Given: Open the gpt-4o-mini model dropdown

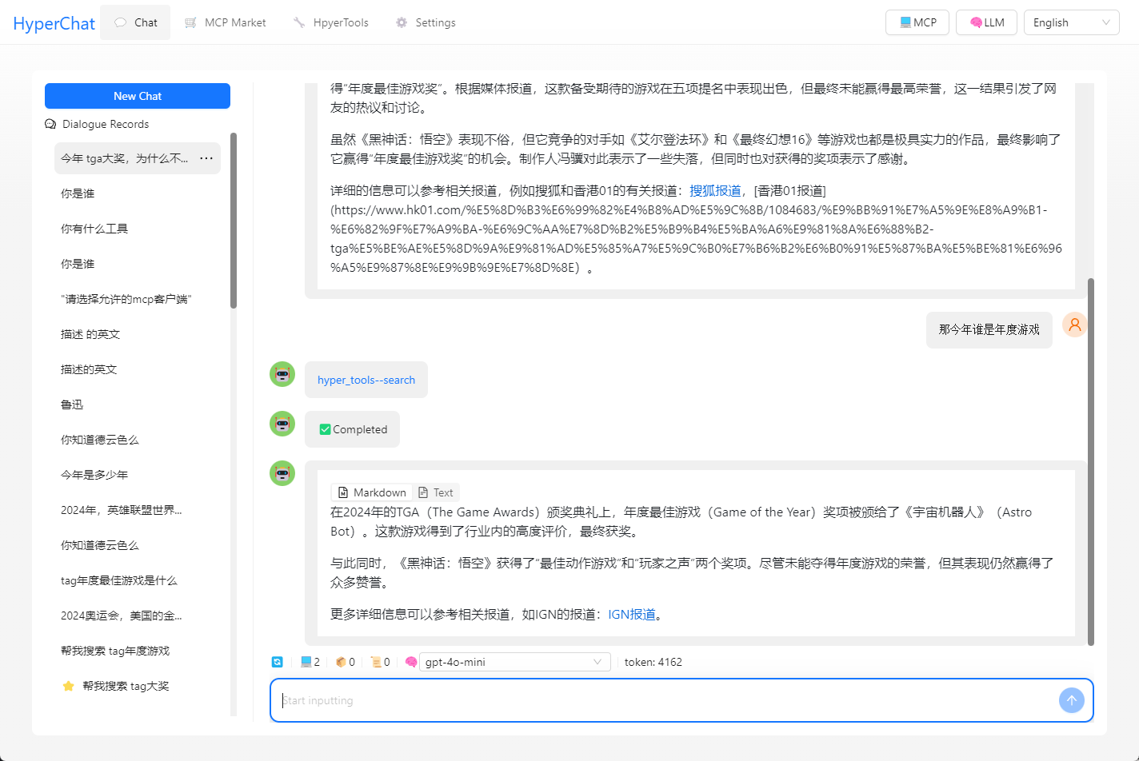Looking at the screenshot, I should [515, 662].
